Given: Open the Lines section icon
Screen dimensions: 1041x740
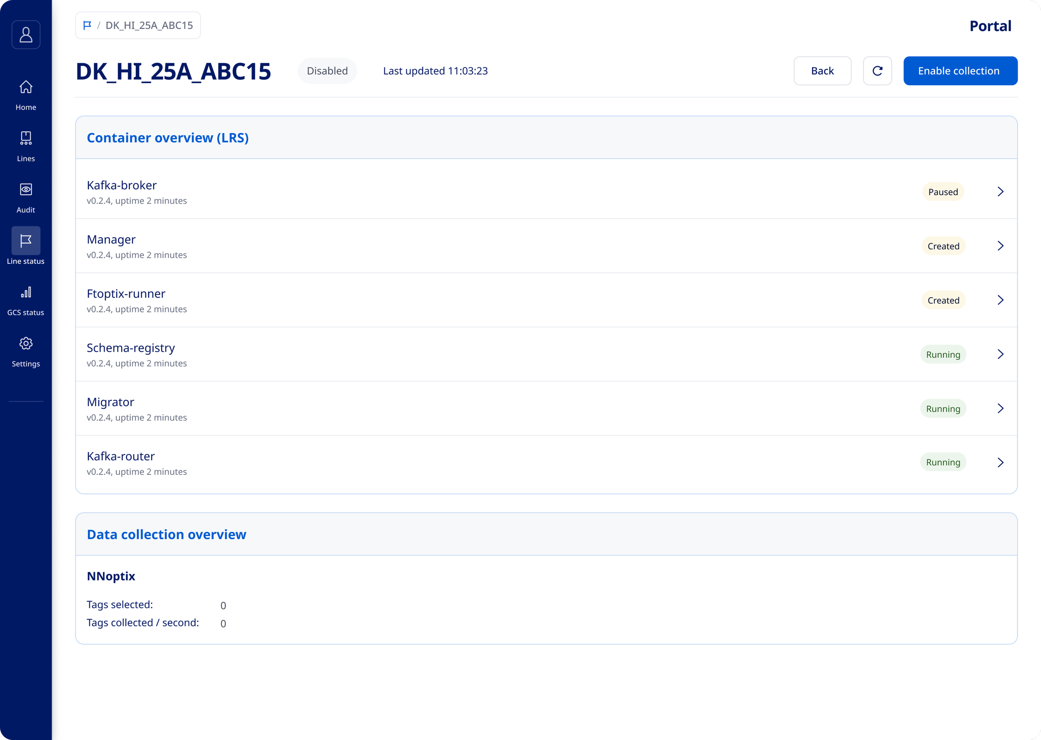Looking at the screenshot, I should 26,138.
